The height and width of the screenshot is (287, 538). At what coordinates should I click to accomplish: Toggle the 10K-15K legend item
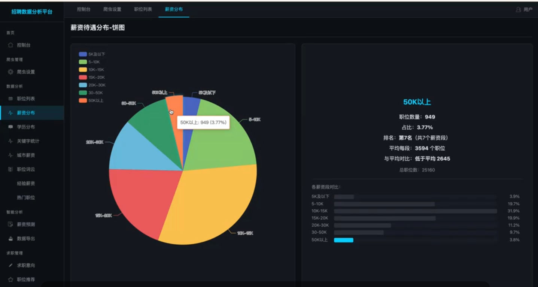pyautogui.click(x=91, y=70)
